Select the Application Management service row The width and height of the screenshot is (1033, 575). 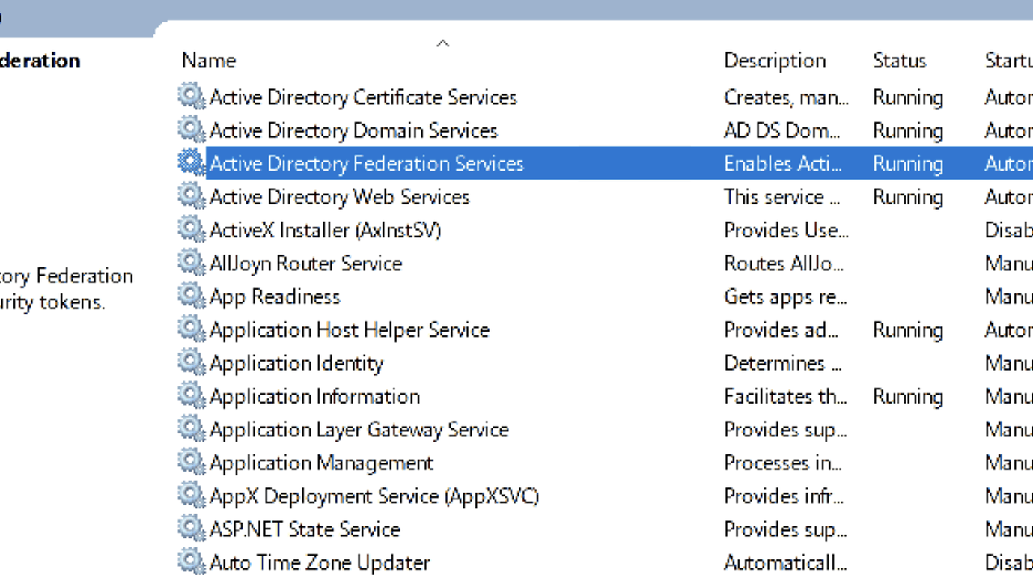point(322,463)
